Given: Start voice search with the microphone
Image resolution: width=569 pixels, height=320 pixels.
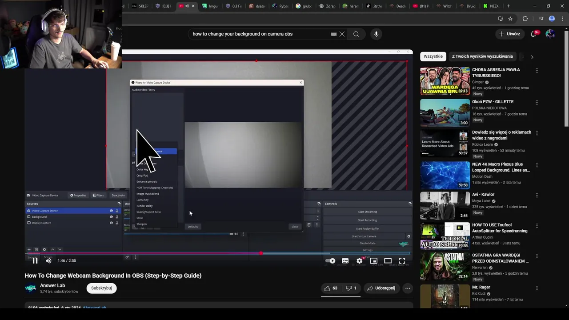Looking at the screenshot, I should [x=376, y=34].
